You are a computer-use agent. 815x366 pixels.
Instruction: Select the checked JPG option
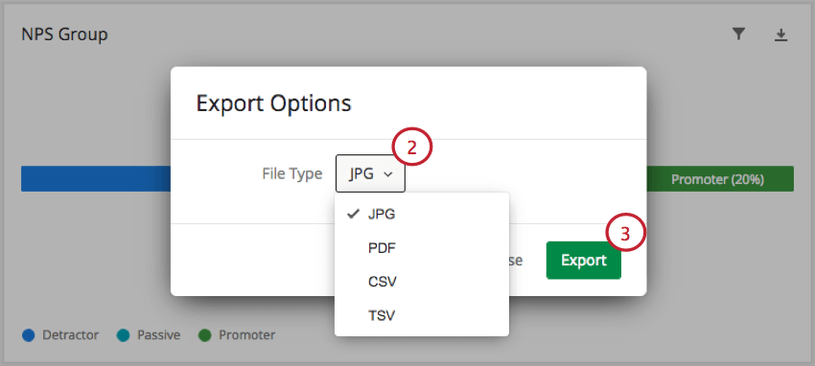422,215
